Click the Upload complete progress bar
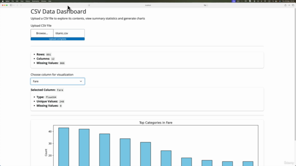The width and height of the screenshot is (296, 166). (x=57, y=39)
